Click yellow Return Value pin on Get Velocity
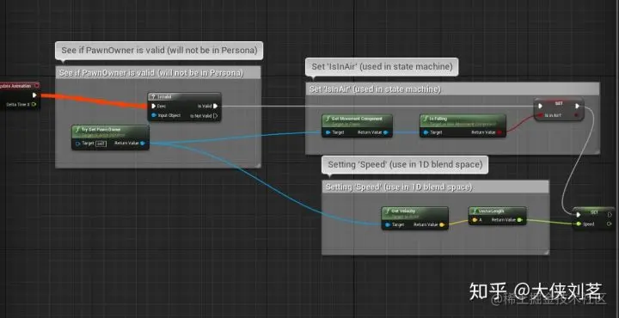Image resolution: width=619 pixels, height=318 pixels. tap(442, 225)
